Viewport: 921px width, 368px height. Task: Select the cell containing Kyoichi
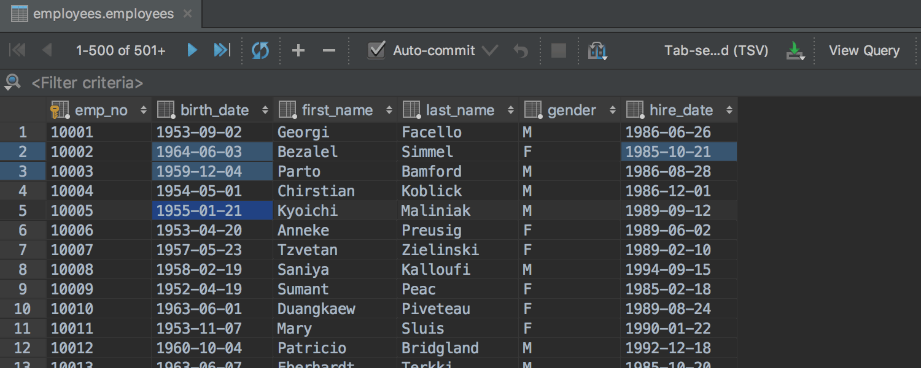pyautogui.click(x=307, y=211)
